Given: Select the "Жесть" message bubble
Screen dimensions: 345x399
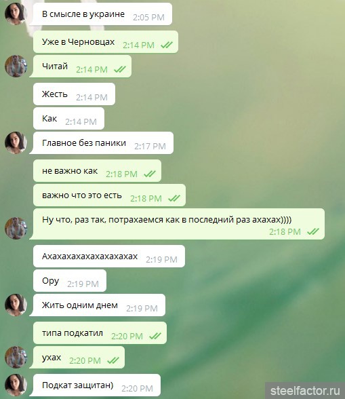Looking at the screenshot, I should point(74,94).
